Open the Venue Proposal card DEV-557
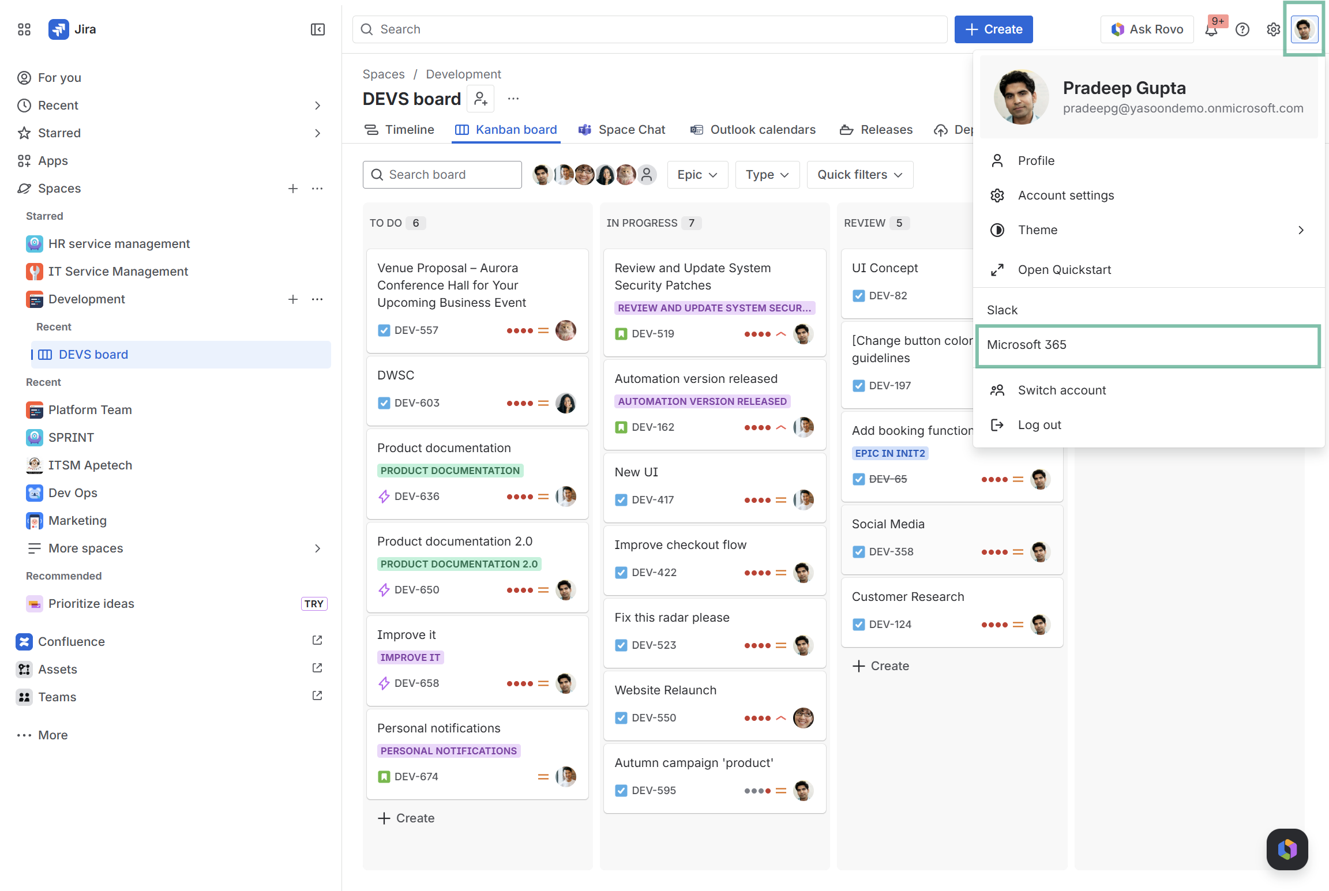This screenshot has height=891, width=1329. [x=478, y=300]
